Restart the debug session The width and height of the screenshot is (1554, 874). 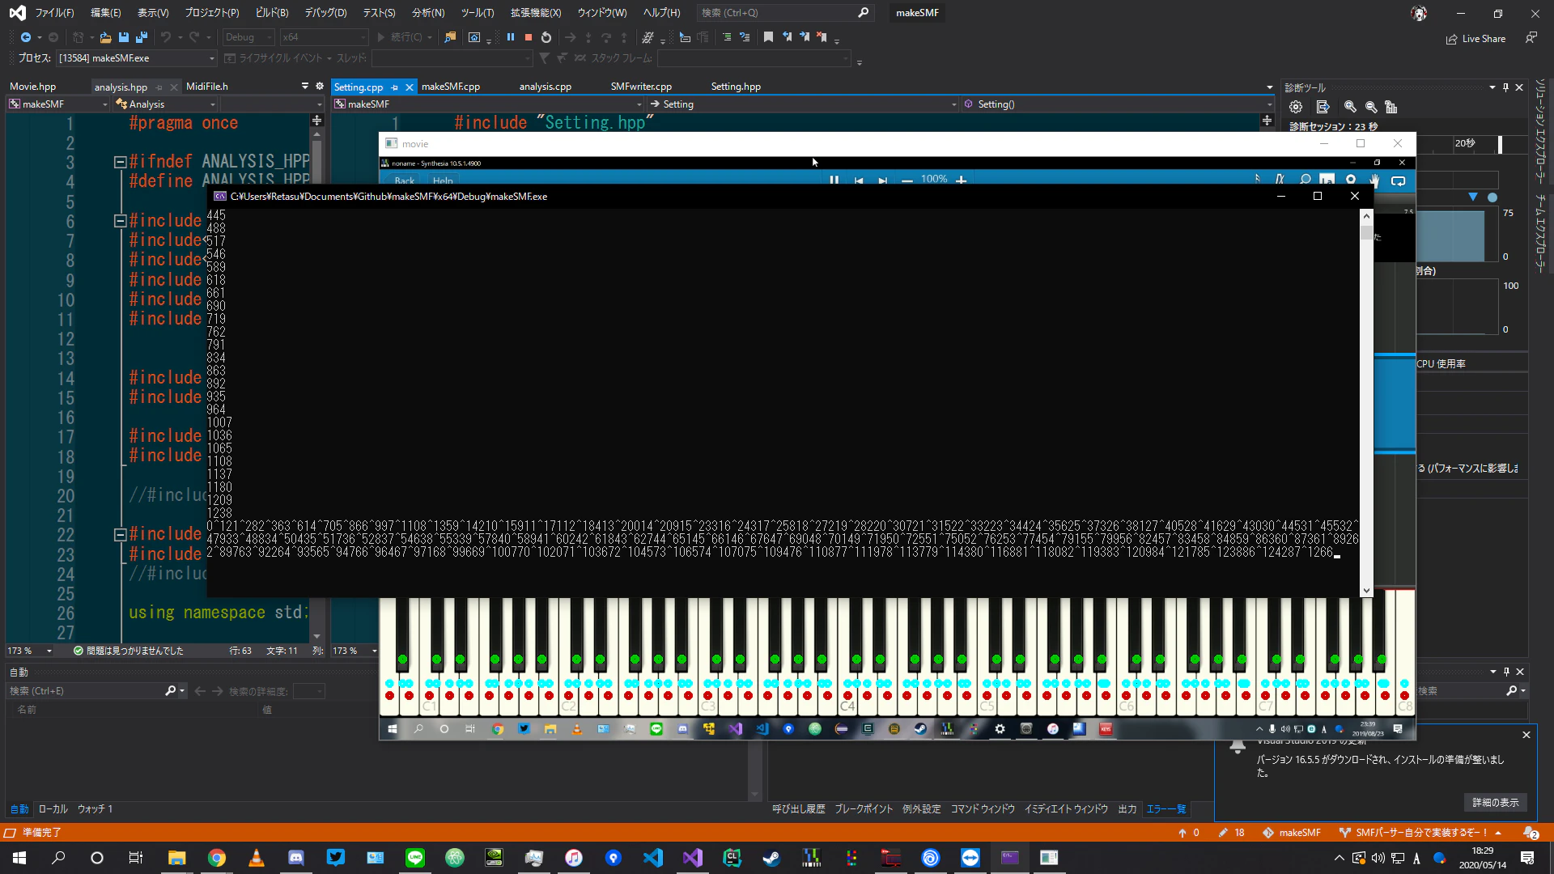(546, 37)
